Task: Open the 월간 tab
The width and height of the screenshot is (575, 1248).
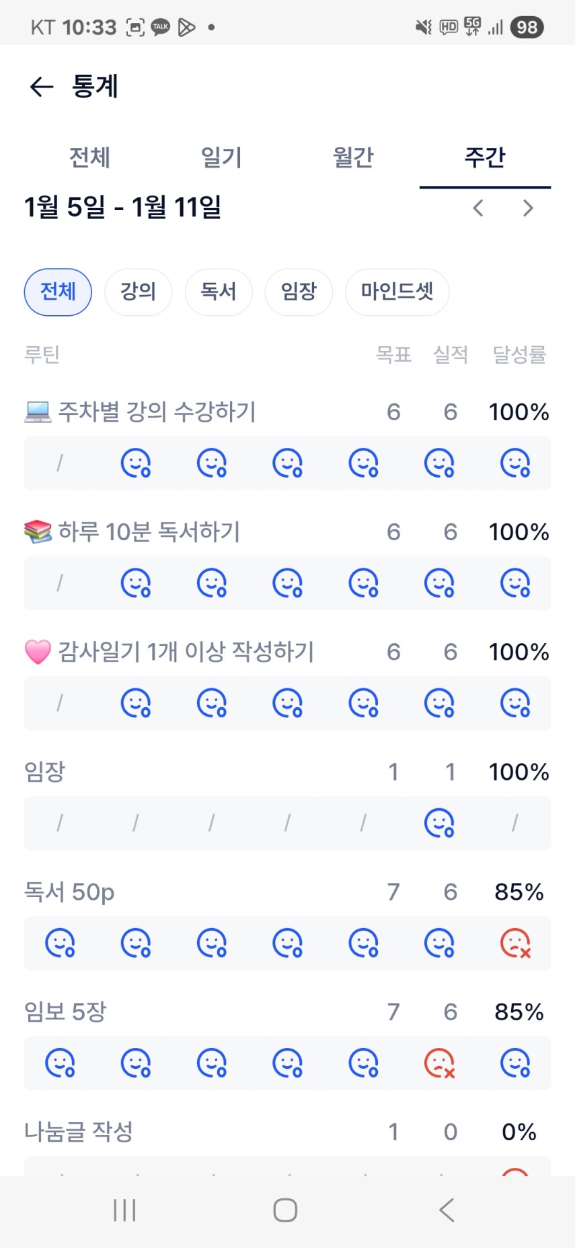Action: click(353, 158)
